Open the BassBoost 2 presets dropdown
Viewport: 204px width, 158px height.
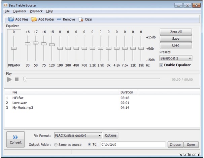pos(176,58)
